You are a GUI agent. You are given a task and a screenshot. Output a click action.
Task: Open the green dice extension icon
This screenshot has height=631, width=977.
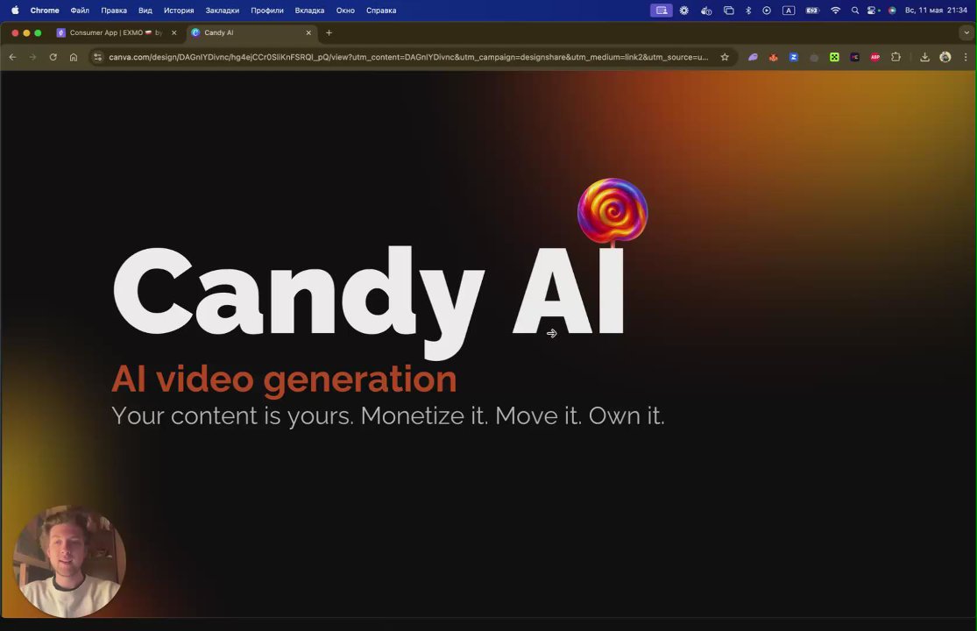[834, 57]
